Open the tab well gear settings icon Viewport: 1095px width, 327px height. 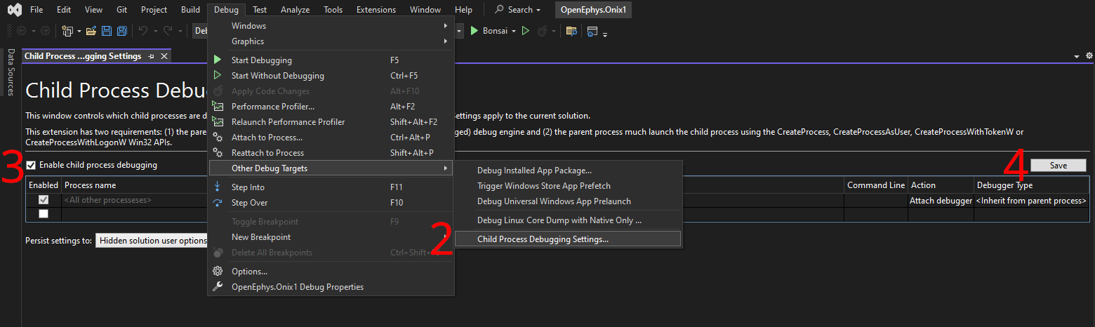click(1089, 55)
